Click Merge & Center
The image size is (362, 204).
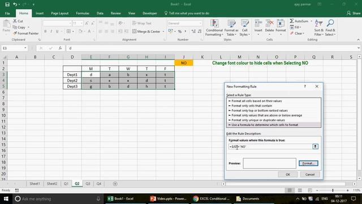[146, 32]
